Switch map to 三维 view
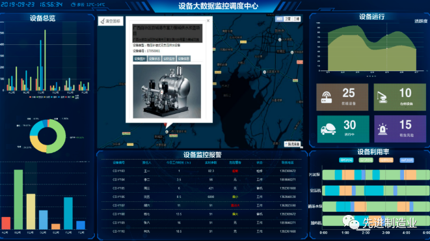This screenshot has width=430, height=241. point(297,19)
